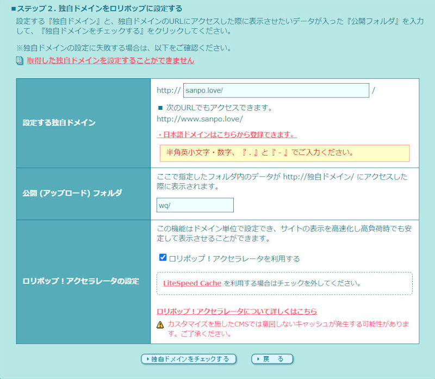The image size is (435, 379).
Task: Click the http://www.sanpo.love/ alternate URL text
Action: [x=200, y=119]
